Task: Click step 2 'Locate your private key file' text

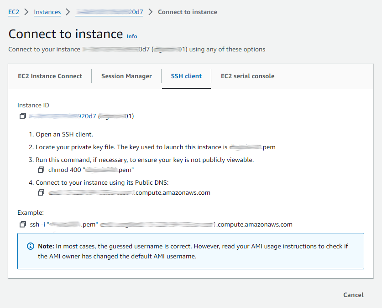Action: (x=152, y=147)
